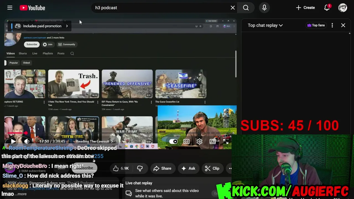Open Live chat replay card

(x=177, y=190)
